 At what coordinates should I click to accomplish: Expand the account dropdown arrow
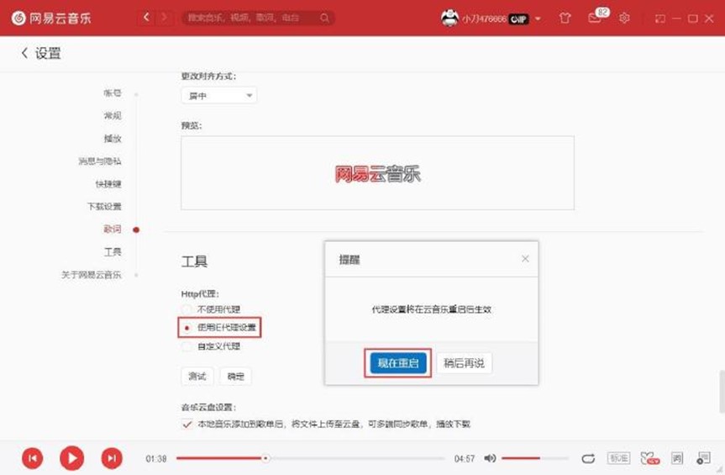[538, 19]
